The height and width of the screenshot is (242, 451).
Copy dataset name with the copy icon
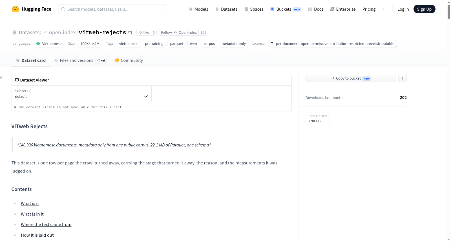tap(130, 32)
